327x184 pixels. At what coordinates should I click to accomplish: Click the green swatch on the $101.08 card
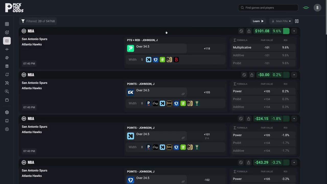click(286, 31)
